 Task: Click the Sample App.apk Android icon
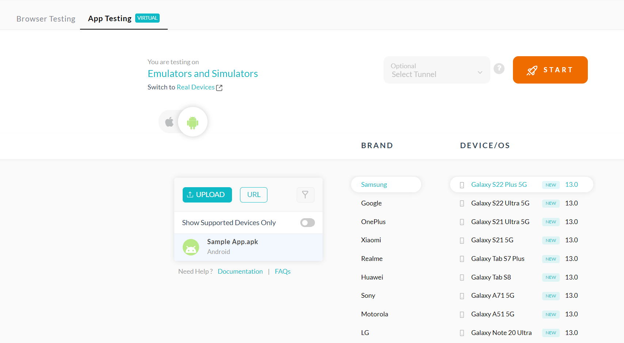[191, 247]
